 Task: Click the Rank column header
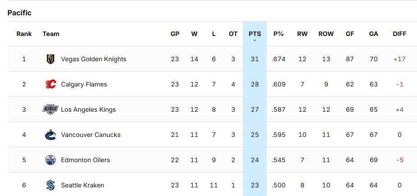tap(24, 34)
